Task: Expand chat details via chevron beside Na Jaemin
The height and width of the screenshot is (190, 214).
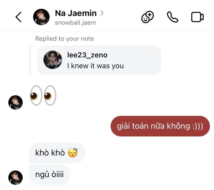Action: click(102, 13)
